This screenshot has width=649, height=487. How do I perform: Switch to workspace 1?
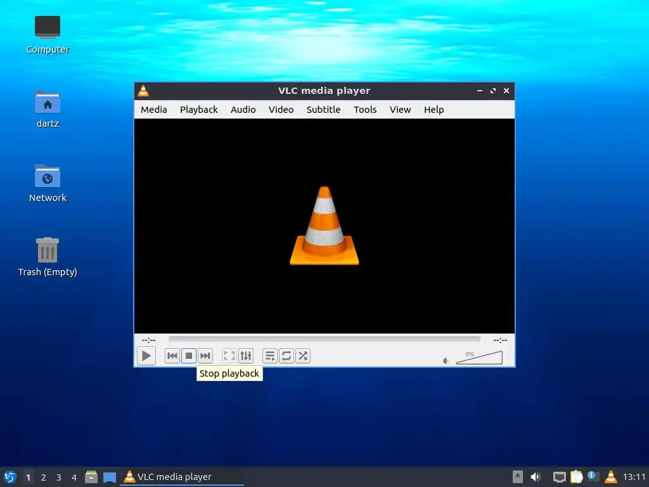[x=28, y=477]
